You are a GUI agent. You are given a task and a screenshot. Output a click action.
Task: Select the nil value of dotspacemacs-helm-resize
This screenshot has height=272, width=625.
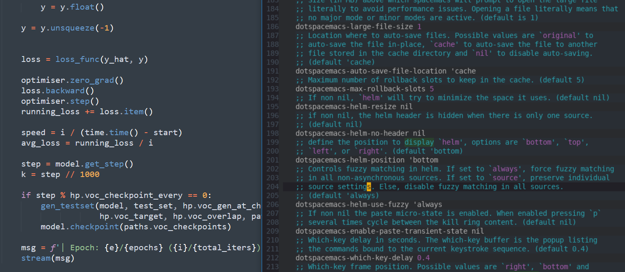click(406, 106)
